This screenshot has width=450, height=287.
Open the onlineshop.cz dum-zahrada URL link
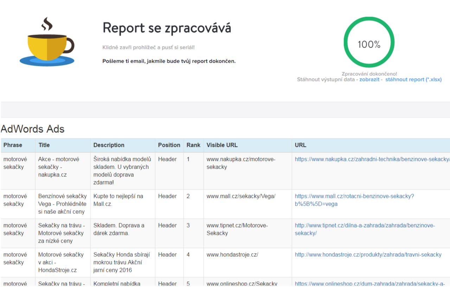point(370,283)
